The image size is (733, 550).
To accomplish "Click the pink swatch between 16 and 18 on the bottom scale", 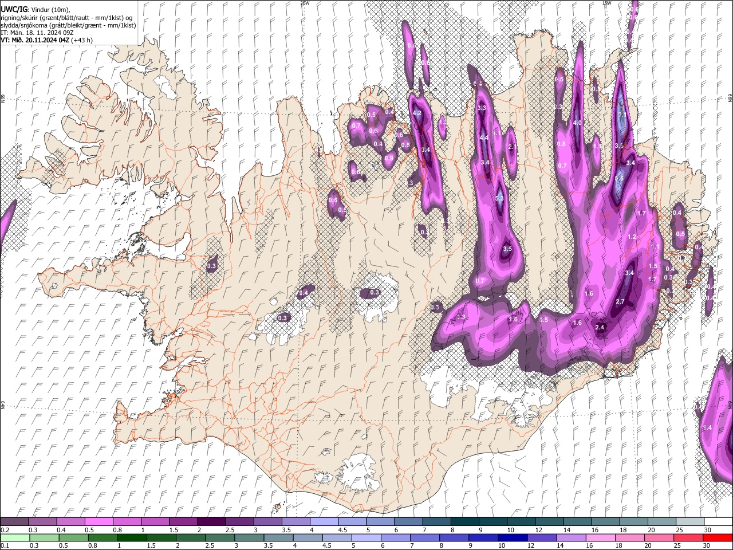I will point(600,537).
